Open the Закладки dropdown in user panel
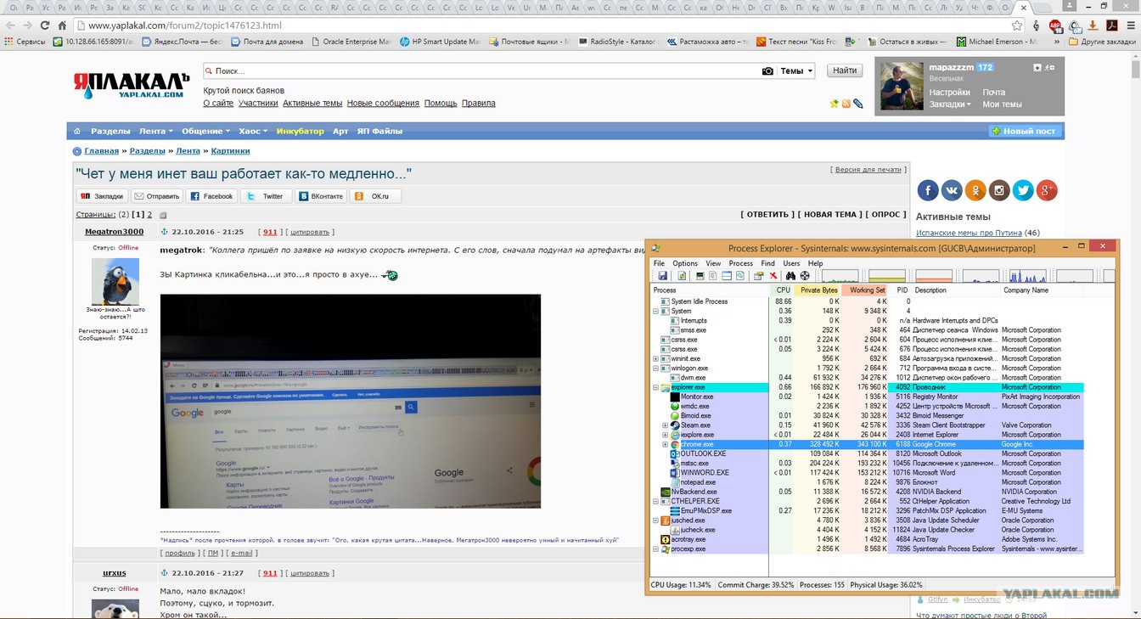1141x619 pixels. click(950, 104)
